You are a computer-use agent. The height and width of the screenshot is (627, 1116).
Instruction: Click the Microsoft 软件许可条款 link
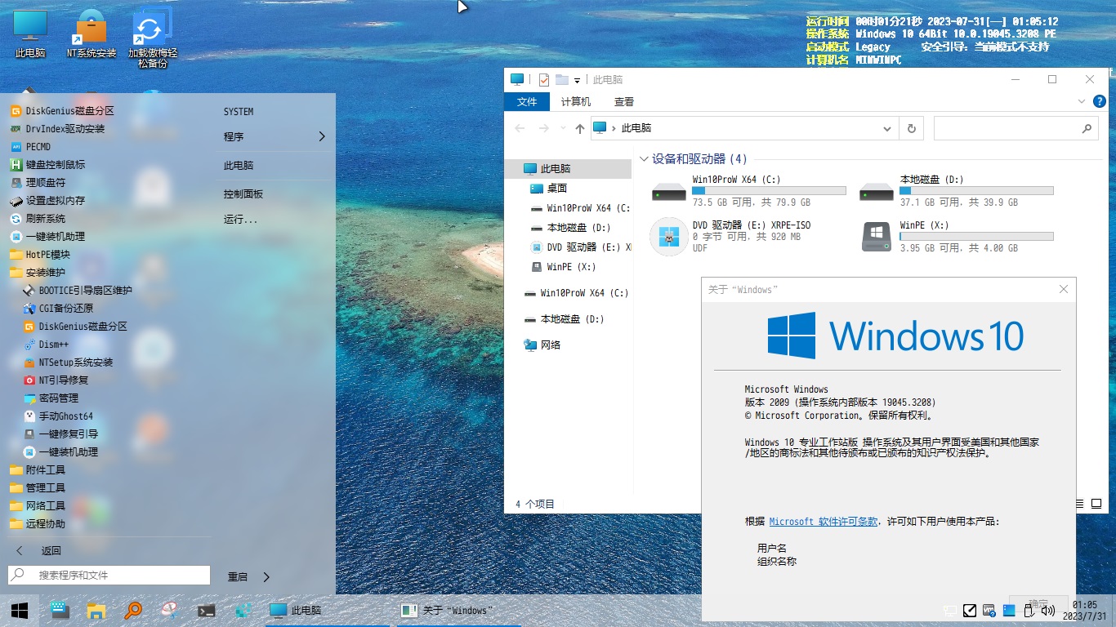coord(823,522)
